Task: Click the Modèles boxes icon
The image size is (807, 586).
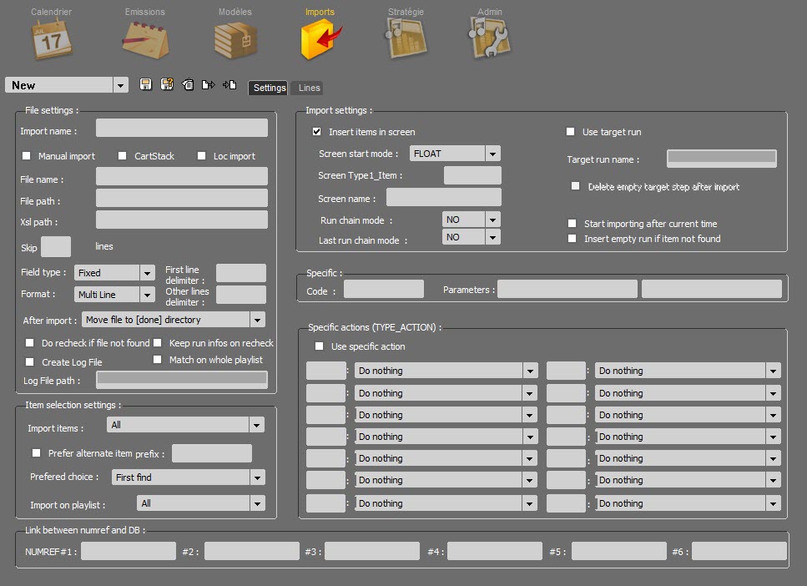Action: tap(235, 40)
